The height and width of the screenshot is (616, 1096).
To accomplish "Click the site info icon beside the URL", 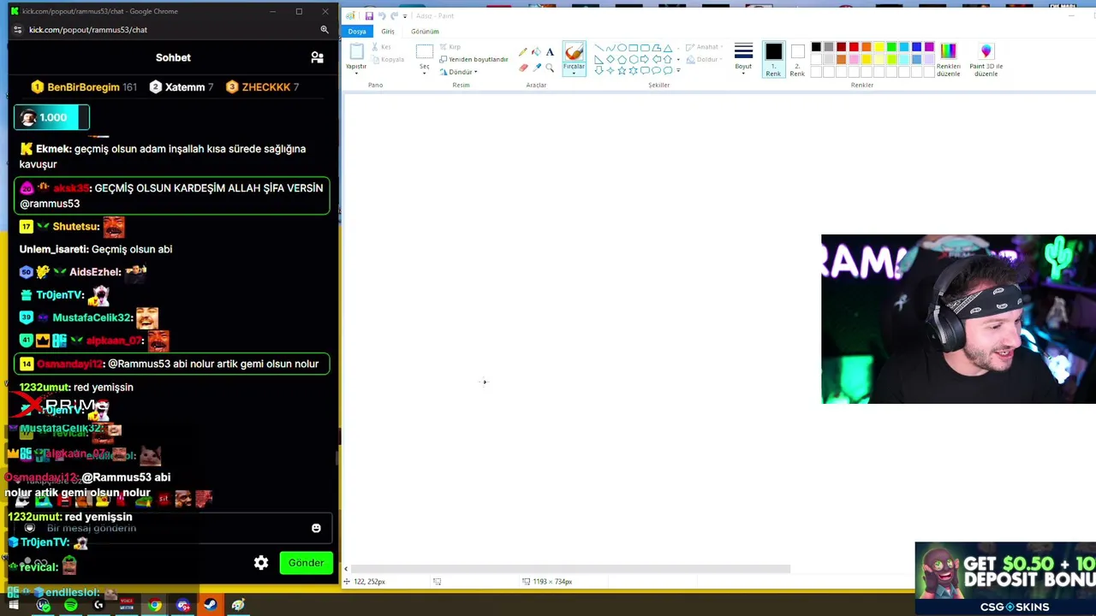I will click(x=17, y=29).
